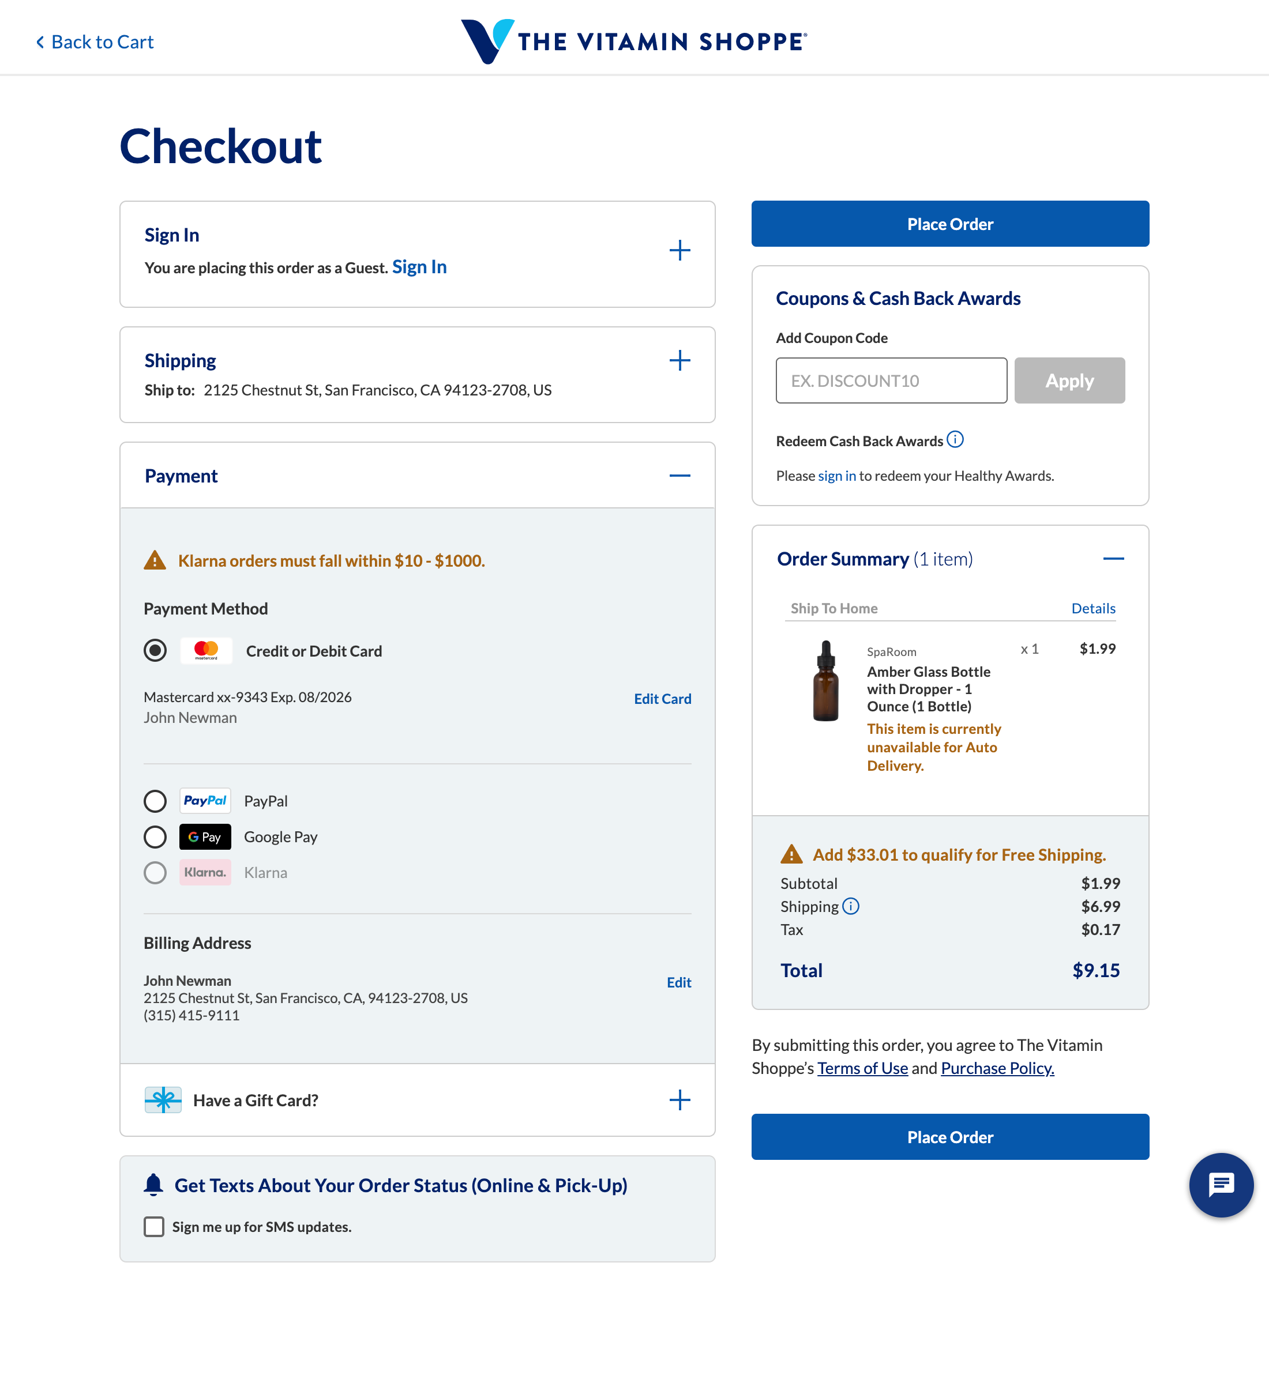Click the Google Pay logo icon
Viewport: 1269px width, 1387px height.
pyautogui.click(x=205, y=836)
